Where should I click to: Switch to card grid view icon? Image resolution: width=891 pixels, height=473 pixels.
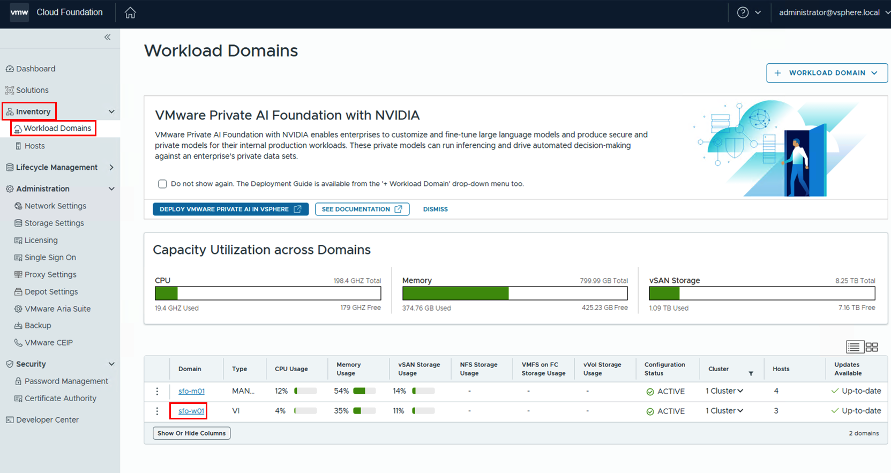pos(872,347)
